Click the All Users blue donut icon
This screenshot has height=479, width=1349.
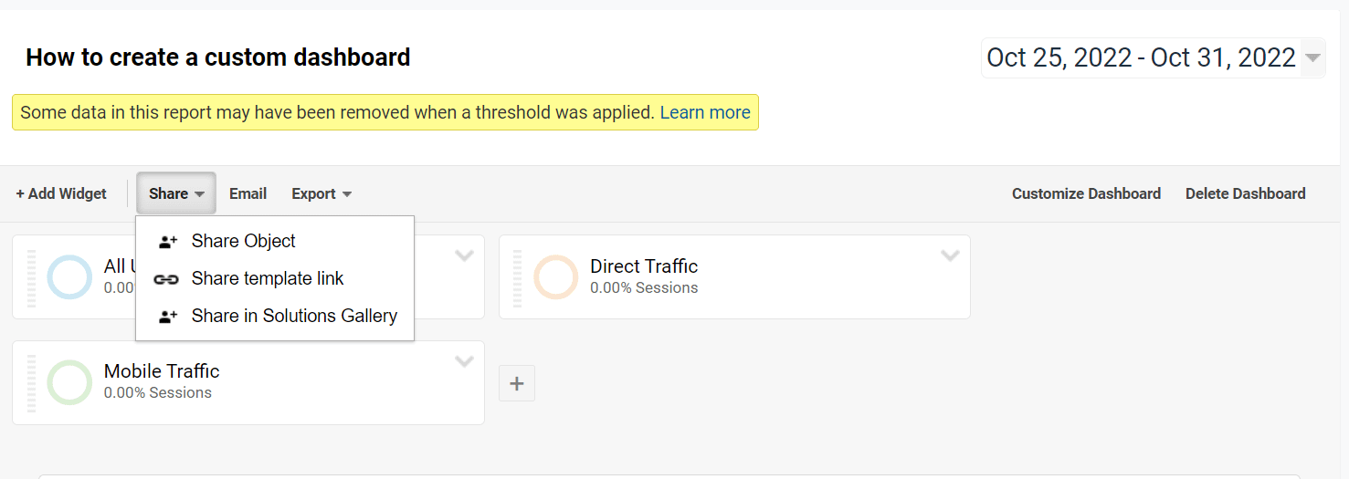(x=69, y=277)
